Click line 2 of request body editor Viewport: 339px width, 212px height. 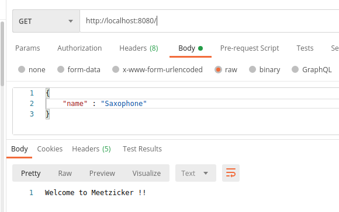tap(192, 104)
